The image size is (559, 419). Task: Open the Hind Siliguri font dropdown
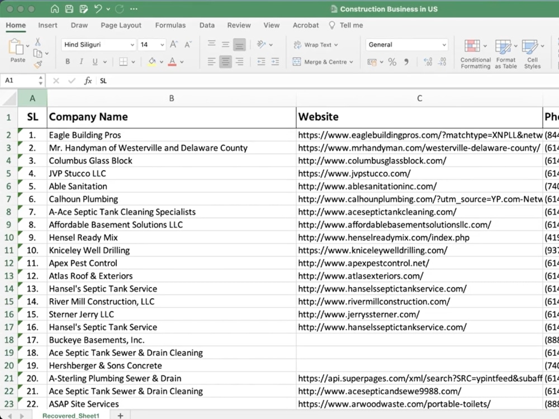coord(132,45)
